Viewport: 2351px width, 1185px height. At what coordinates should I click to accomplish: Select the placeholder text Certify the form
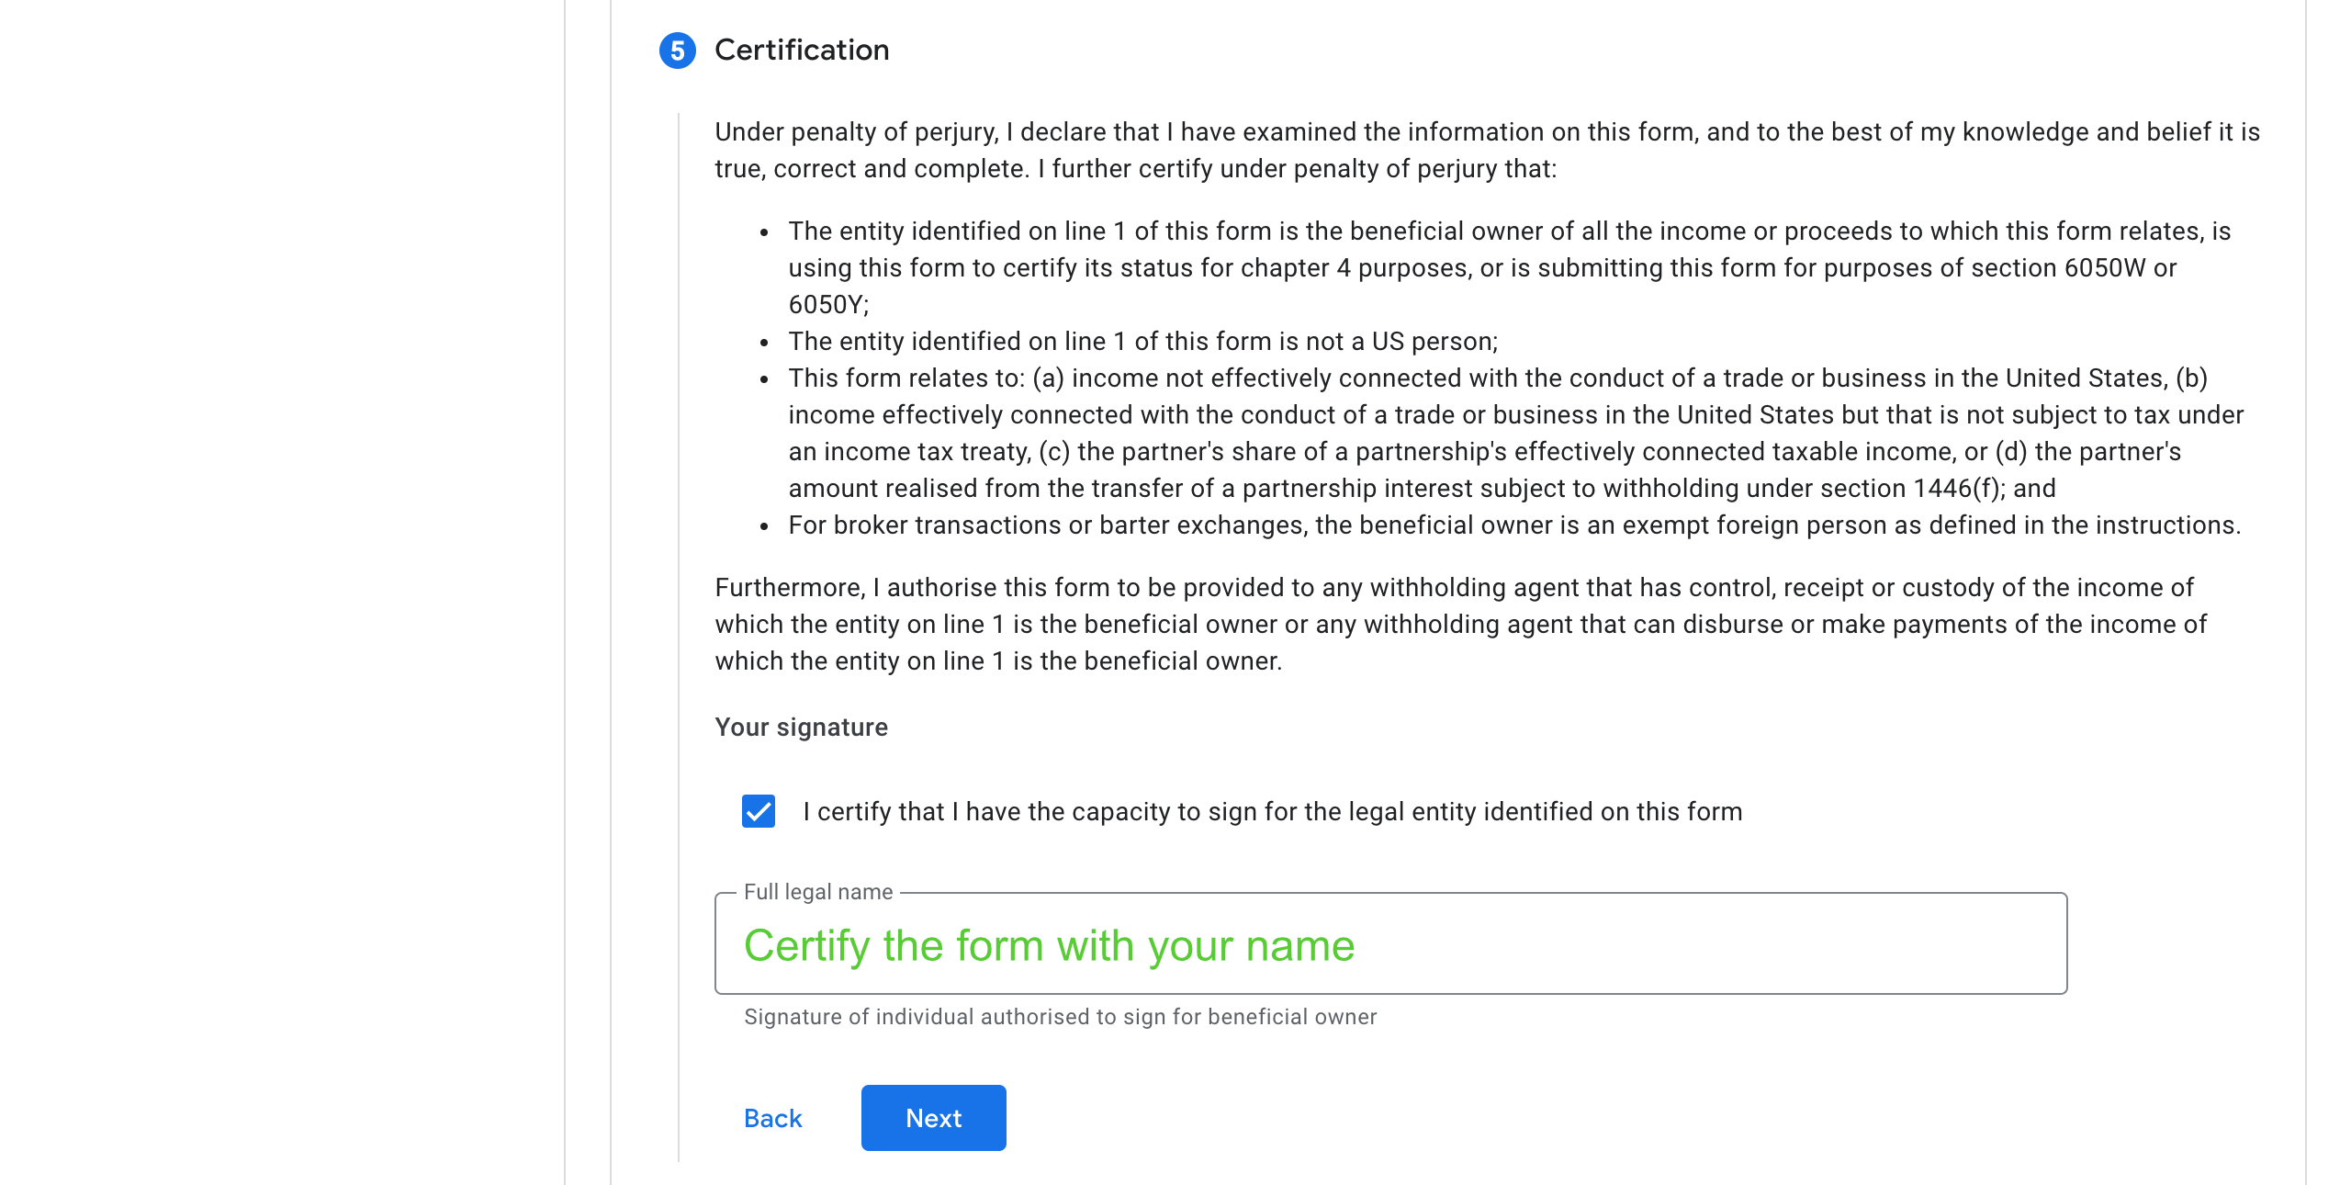[x=1051, y=945]
